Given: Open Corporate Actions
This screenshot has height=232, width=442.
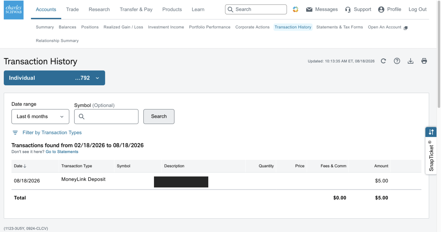Looking at the screenshot, I should (x=252, y=27).
